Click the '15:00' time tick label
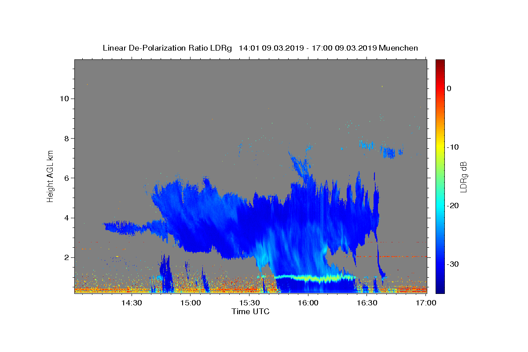528x352 pixels. click(x=191, y=303)
